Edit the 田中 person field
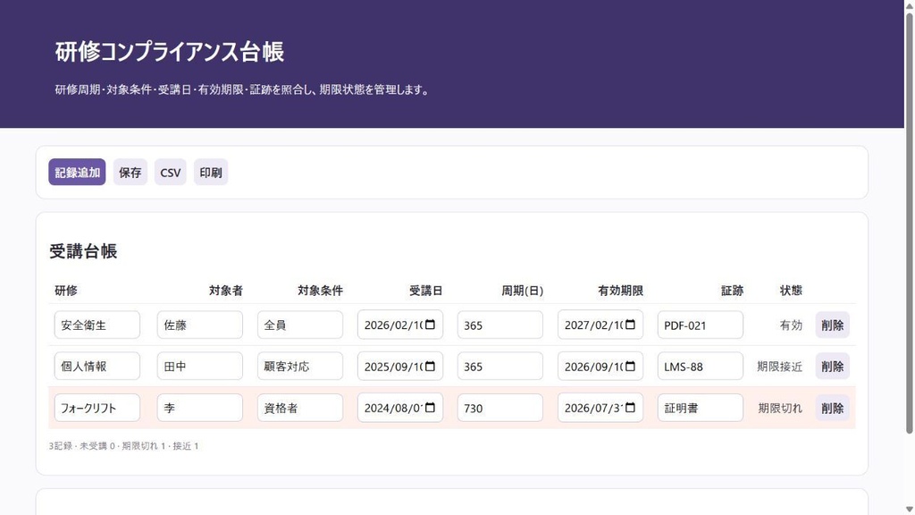915x515 pixels. (x=199, y=367)
